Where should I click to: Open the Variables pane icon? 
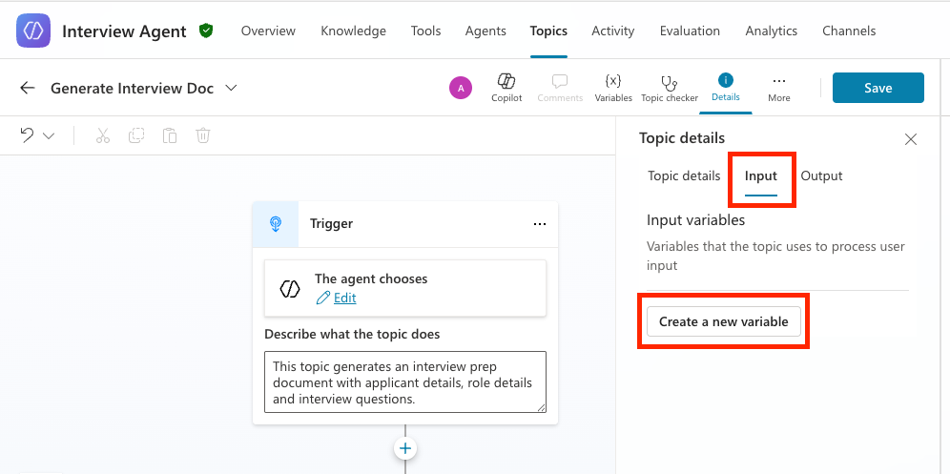coord(613,81)
